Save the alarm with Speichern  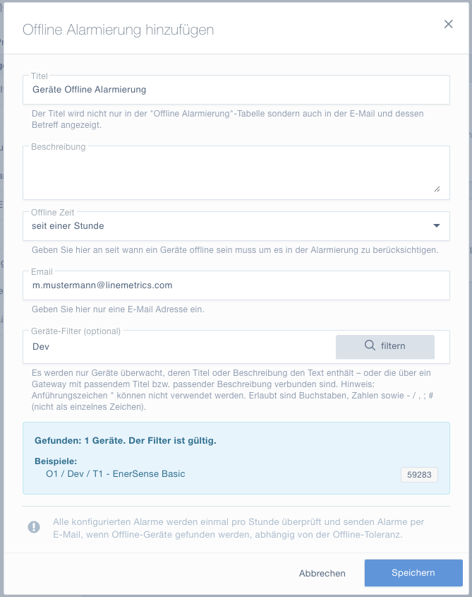[x=413, y=573]
